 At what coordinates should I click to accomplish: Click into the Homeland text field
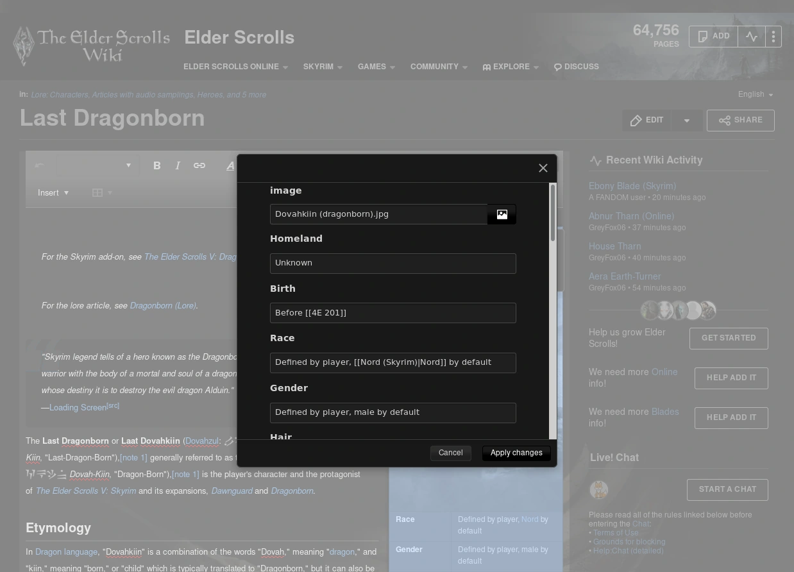click(393, 264)
